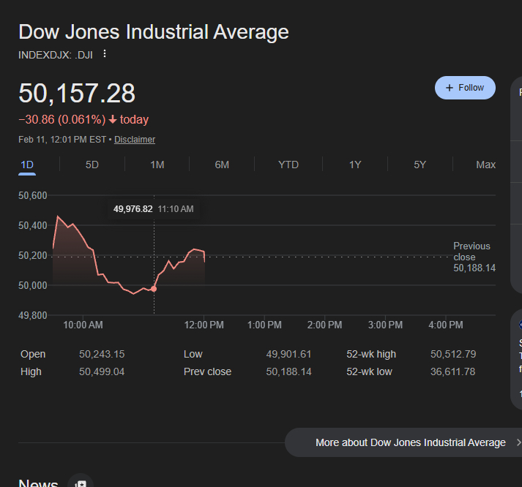
Task: Click the red down arrow beside today
Action: (113, 120)
